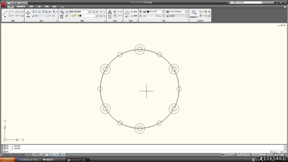Click the plot style icon in Properties panel
288x162 pixels.
coord(167,16)
